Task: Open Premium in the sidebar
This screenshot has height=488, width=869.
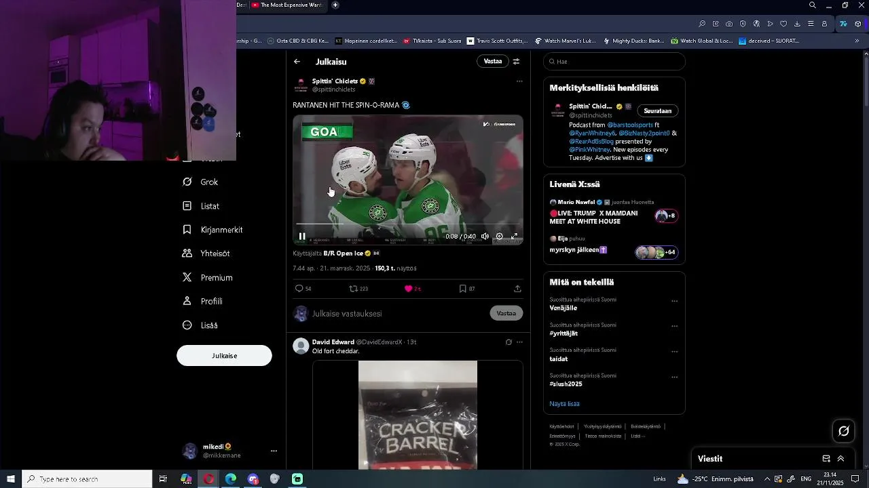Action: (x=208, y=278)
